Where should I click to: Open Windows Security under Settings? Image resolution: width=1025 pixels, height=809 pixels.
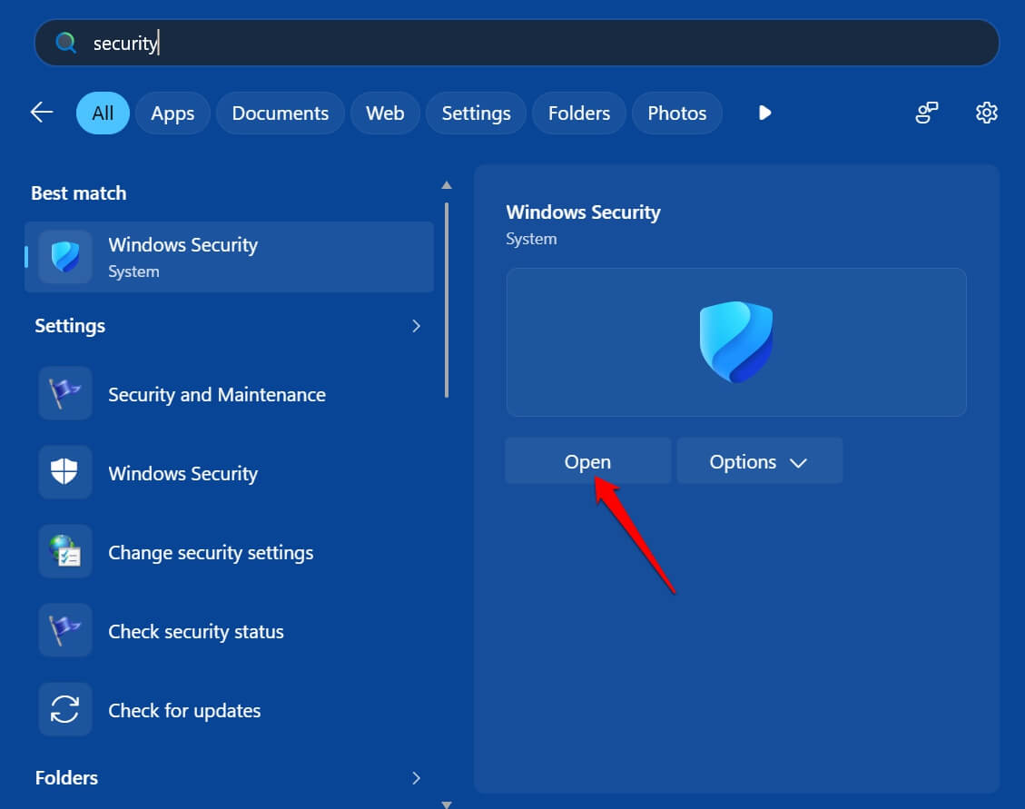pos(230,473)
